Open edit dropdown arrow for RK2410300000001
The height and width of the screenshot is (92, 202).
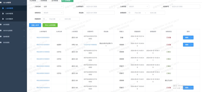(192, 37)
